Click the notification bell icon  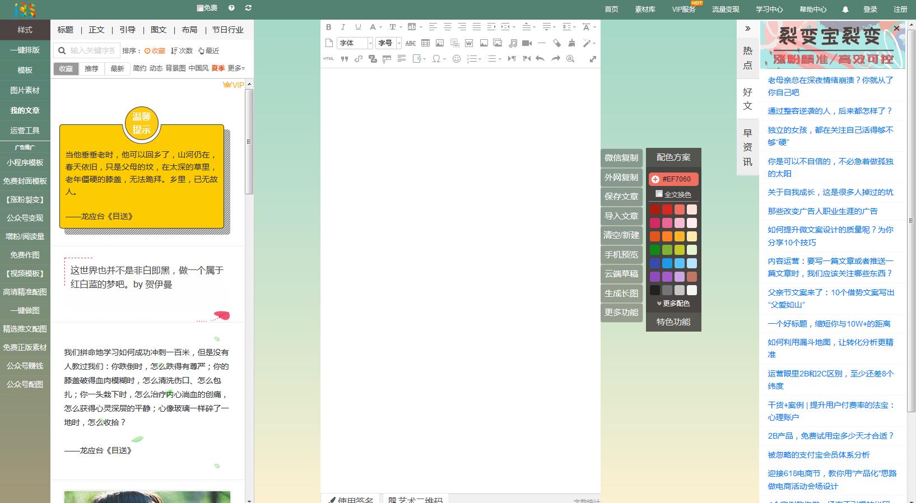point(845,10)
